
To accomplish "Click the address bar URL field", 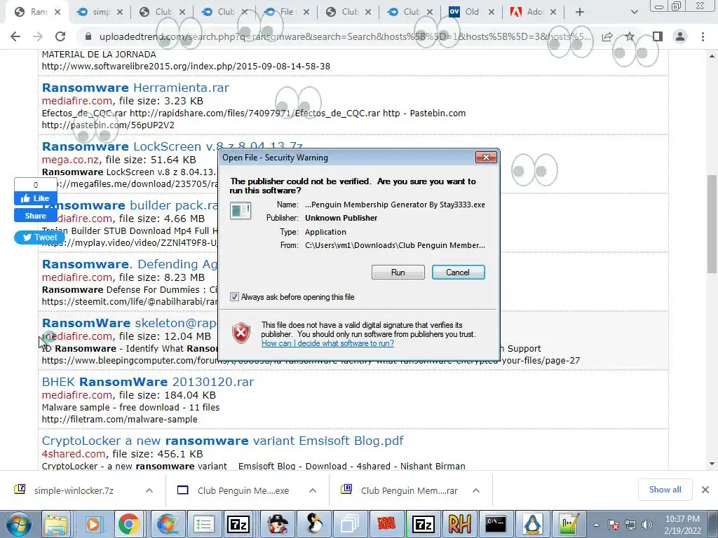I will [x=345, y=36].
